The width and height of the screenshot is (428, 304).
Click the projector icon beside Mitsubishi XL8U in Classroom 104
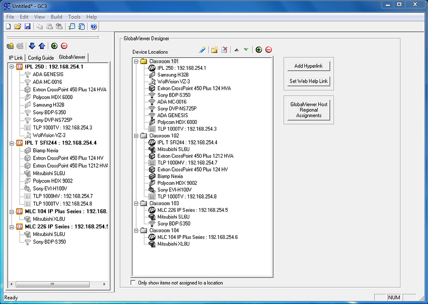(x=152, y=244)
